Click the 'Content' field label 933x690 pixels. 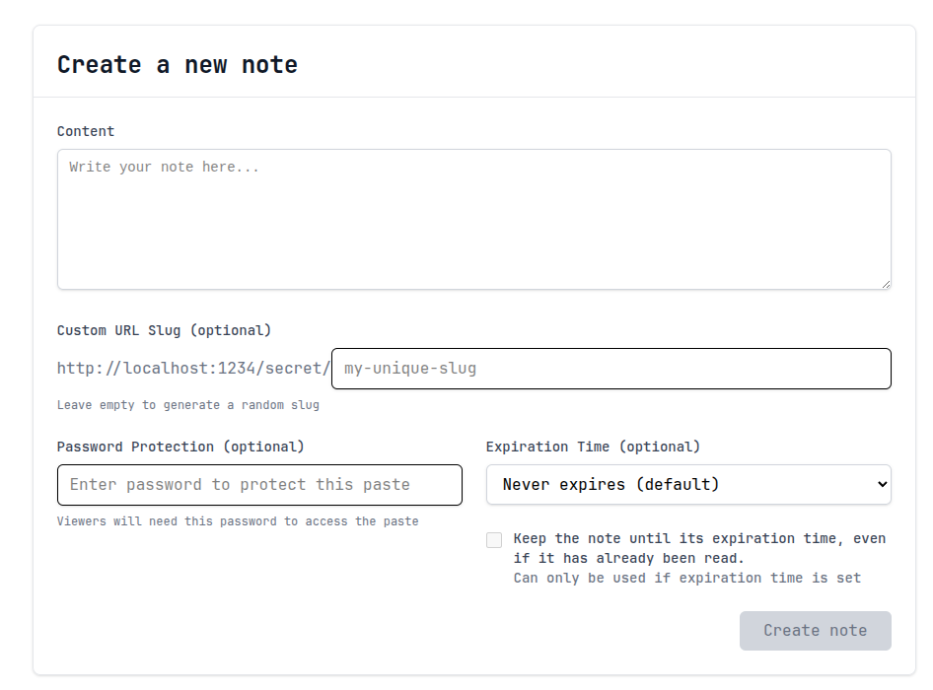tap(86, 131)
